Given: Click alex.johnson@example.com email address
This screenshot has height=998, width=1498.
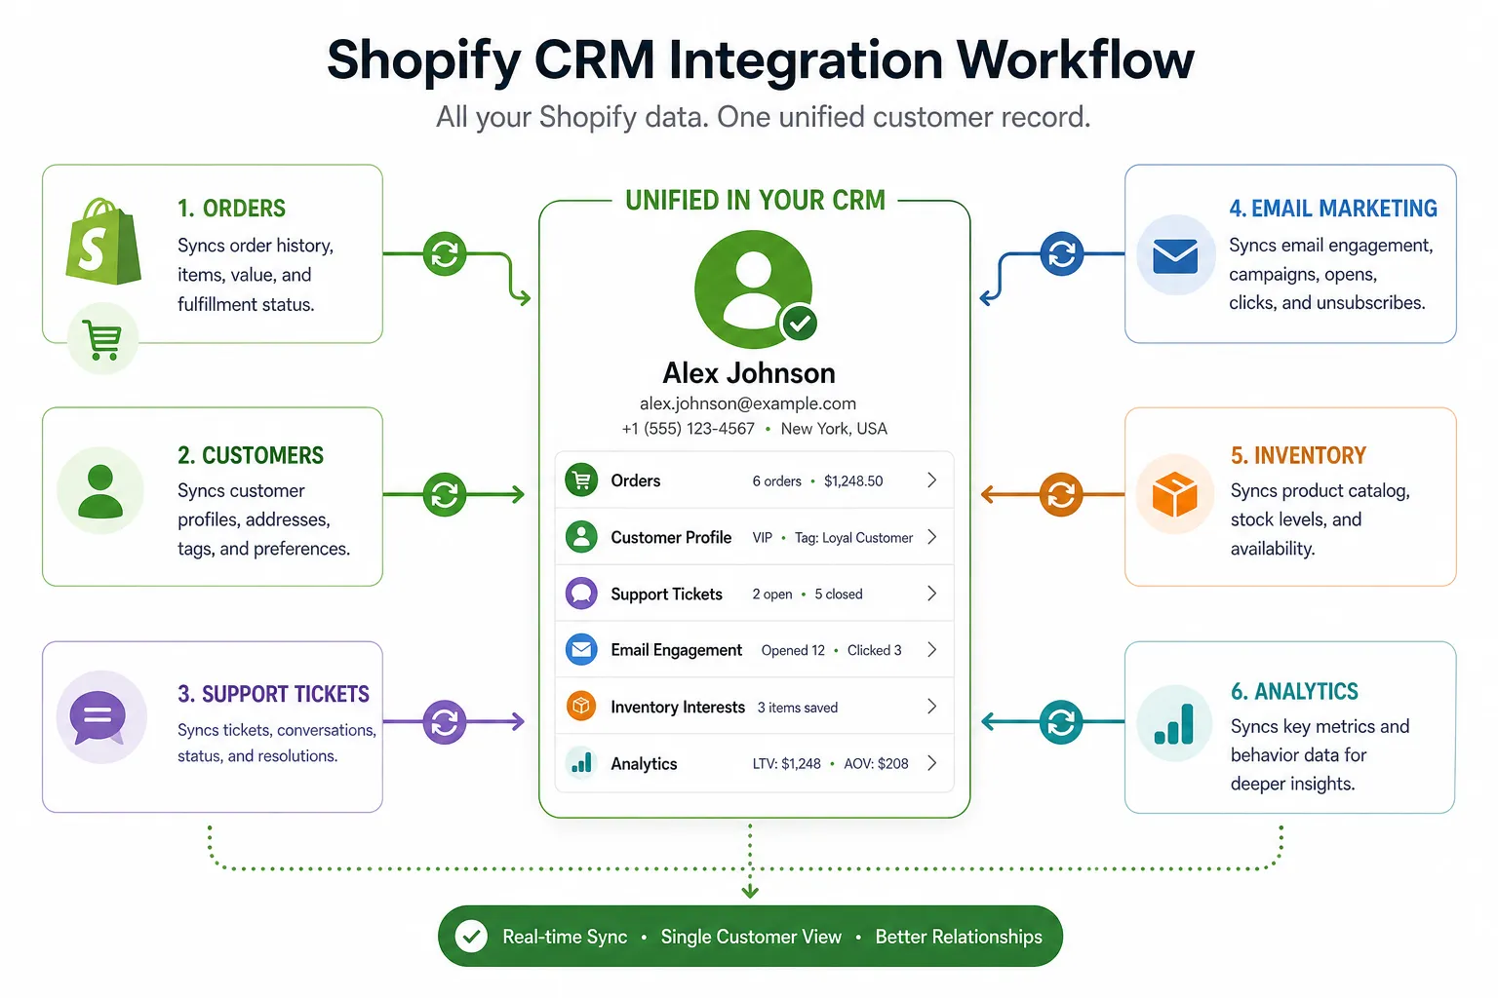Looking at the screenshot, I should click(x=748, y=403).
